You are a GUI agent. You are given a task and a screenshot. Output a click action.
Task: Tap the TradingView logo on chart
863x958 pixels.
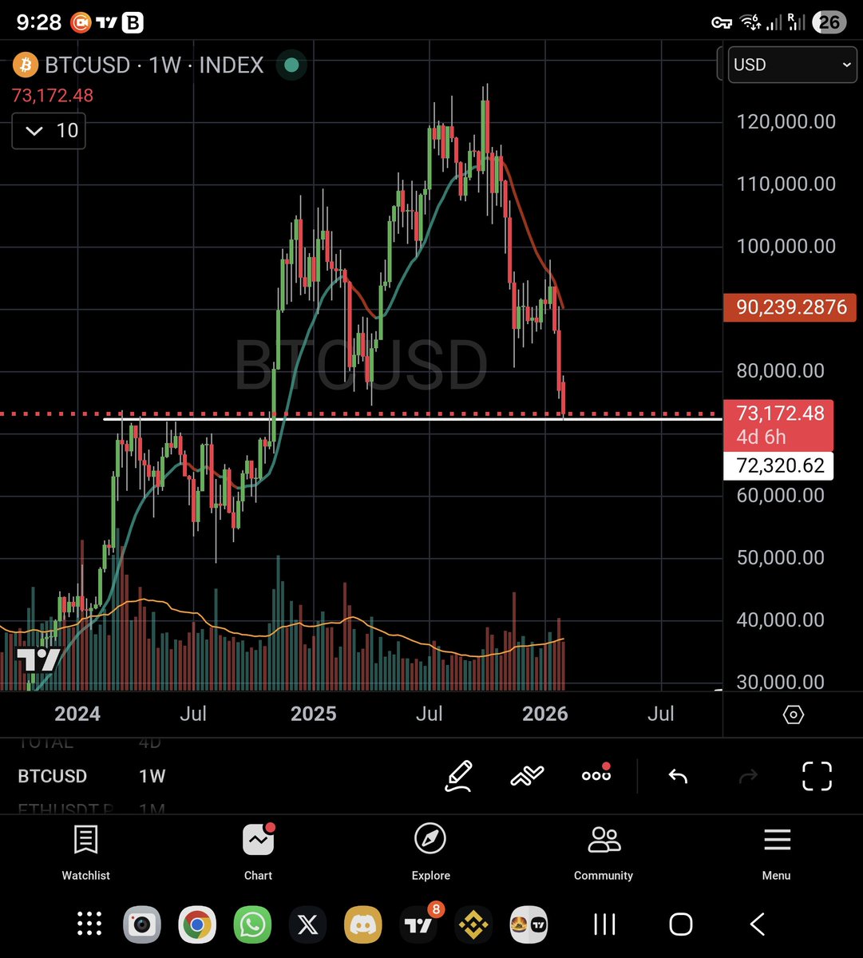click(38, 659)
